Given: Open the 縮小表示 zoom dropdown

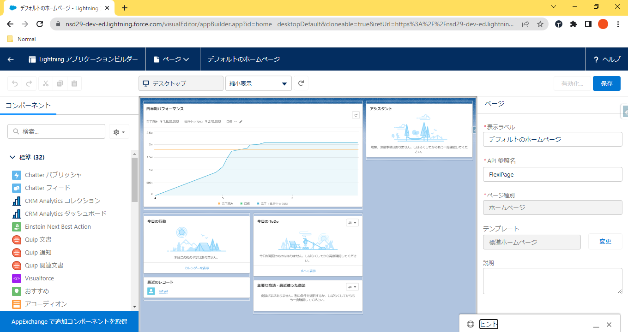Looking at the screenshot, I should [258, 83].
